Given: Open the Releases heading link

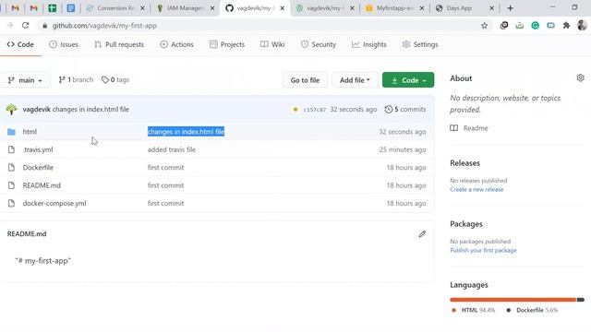Looking at the screenshot, I should click(x=464, y=163).
